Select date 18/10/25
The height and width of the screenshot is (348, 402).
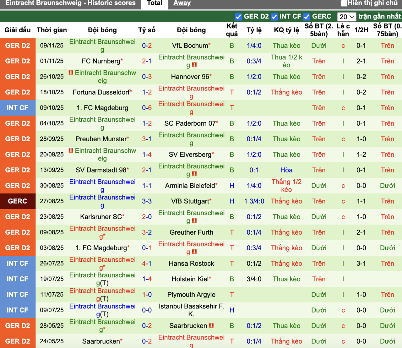(52, 92)
